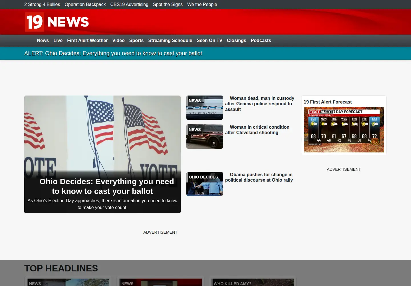Open the Ohio Decides rally thumbnail
The height and width of the screenshot is (286, 411).
tap(205, 184)
